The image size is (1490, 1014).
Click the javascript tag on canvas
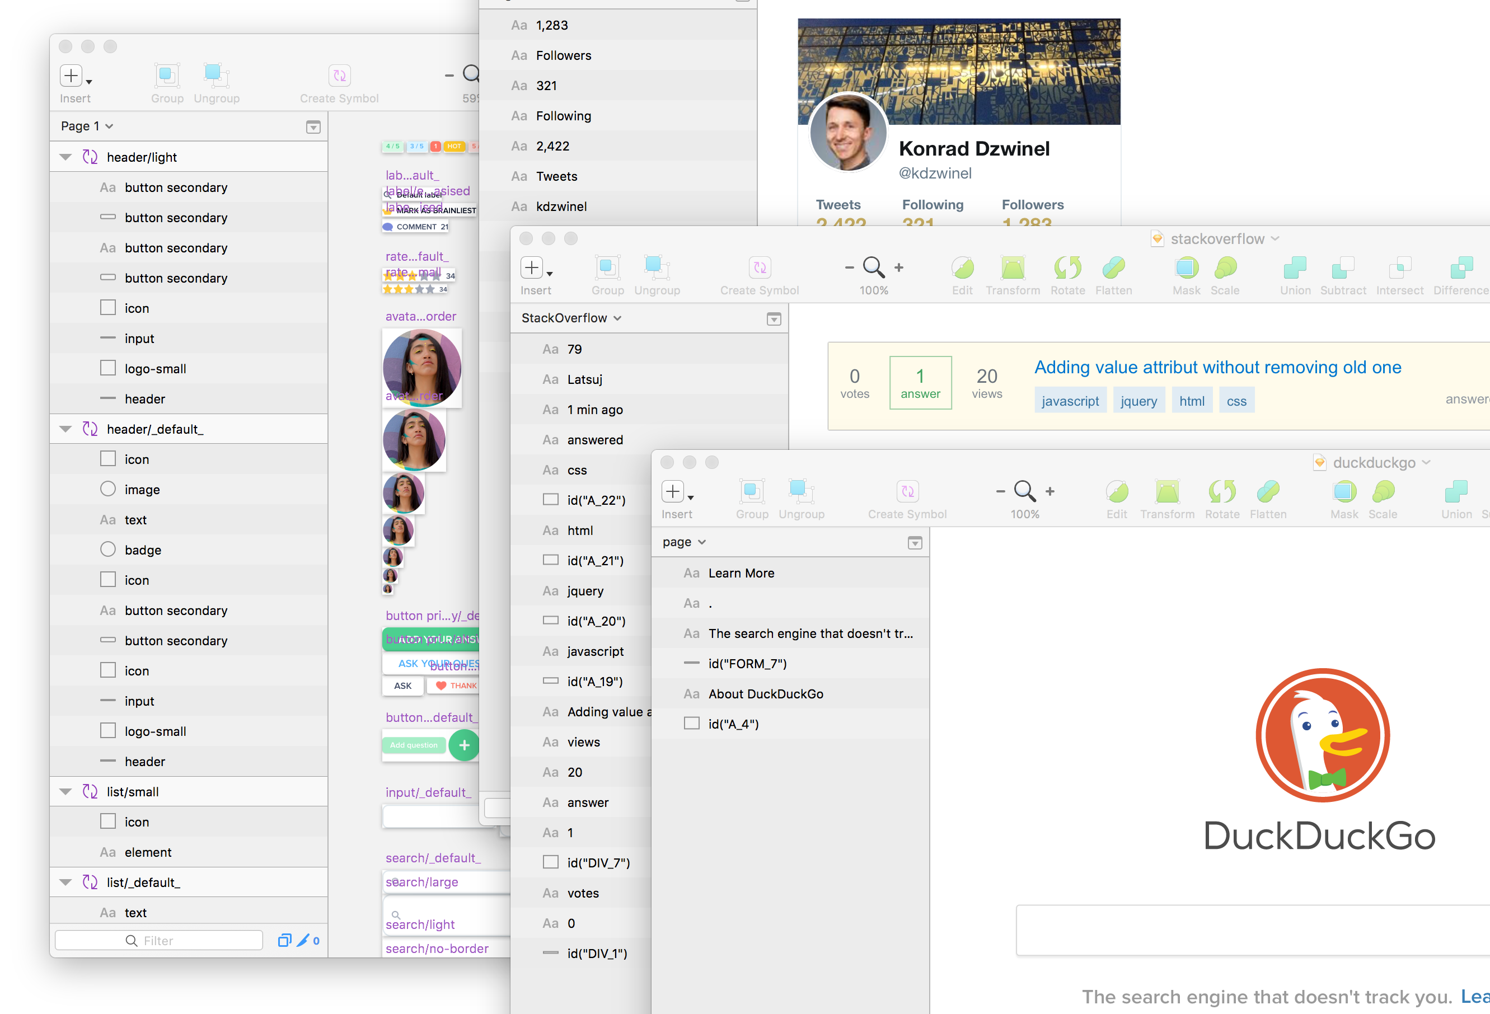pos(1070,401)
